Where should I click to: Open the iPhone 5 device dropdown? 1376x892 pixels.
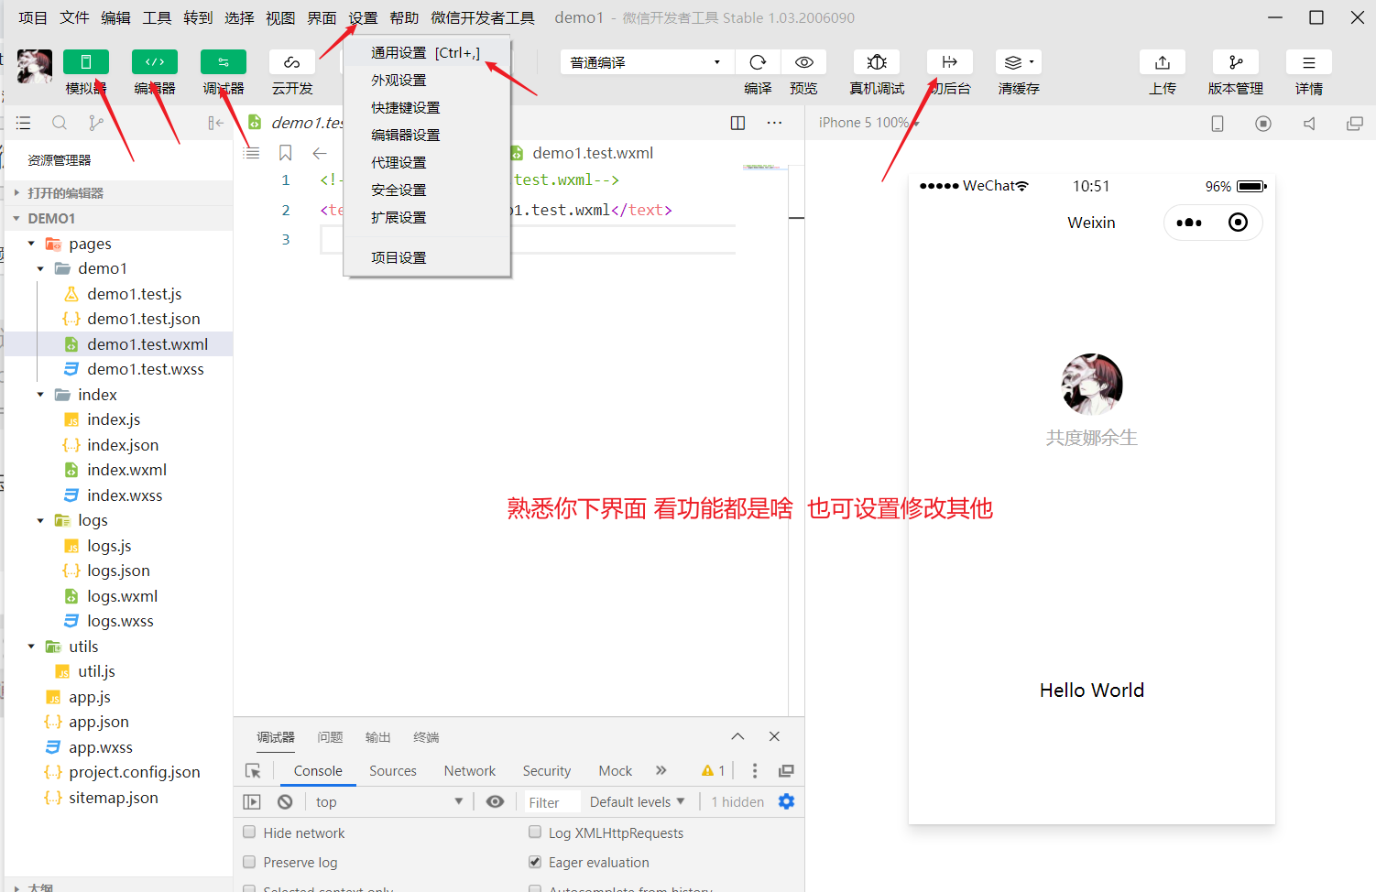(868, 123)
